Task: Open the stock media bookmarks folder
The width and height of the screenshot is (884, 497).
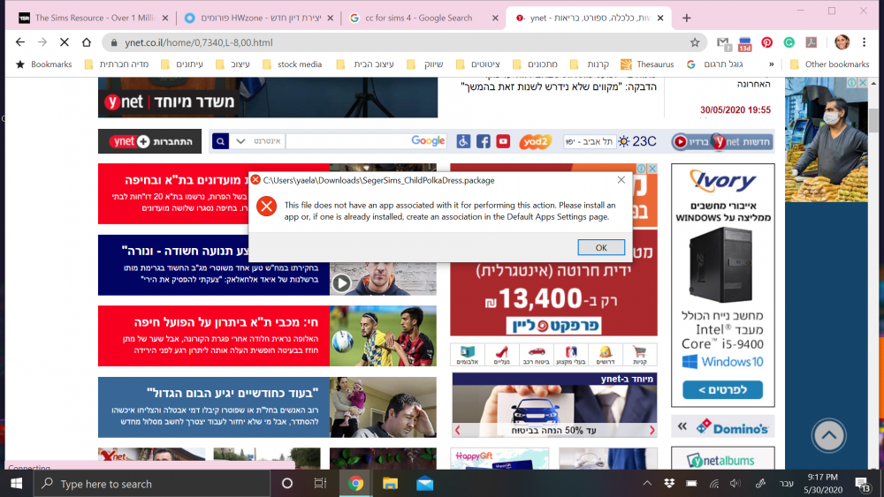Action: tap(293, 64)
